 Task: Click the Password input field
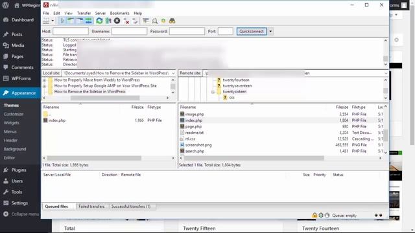point(187,31)
